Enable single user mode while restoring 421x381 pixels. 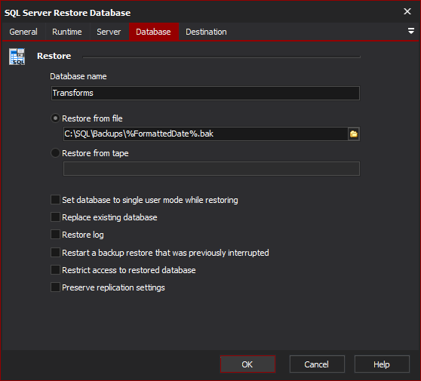[55, 200]
